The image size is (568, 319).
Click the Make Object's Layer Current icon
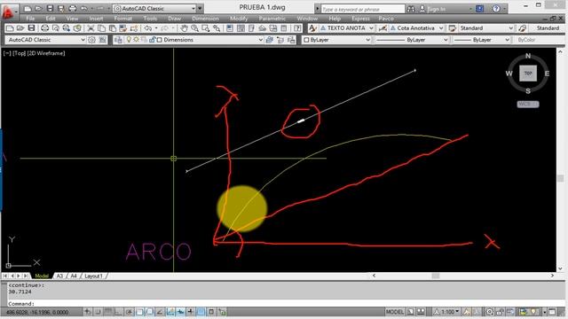[269, 40]
